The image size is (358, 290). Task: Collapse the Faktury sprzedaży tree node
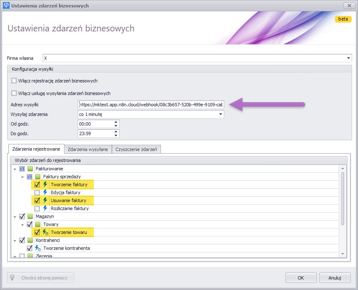point(23,177)
